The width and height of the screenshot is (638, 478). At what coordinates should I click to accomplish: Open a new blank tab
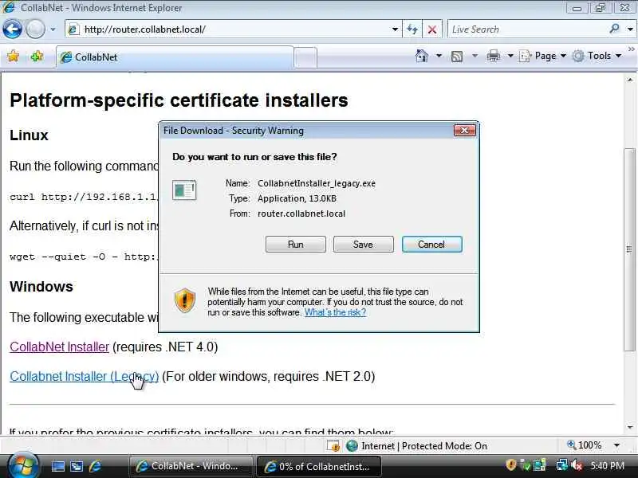click(x=305, y=57)
